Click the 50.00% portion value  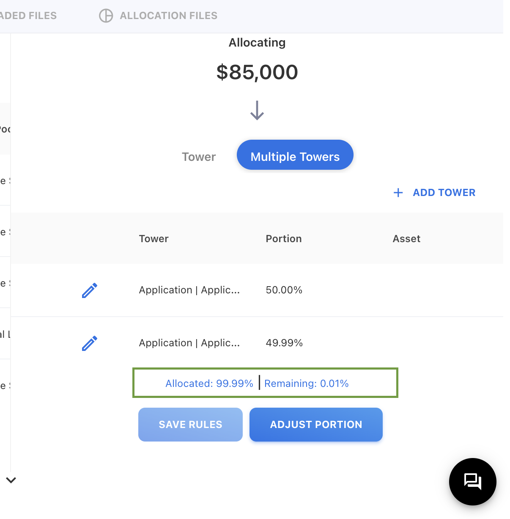click(x=284, y=290)
